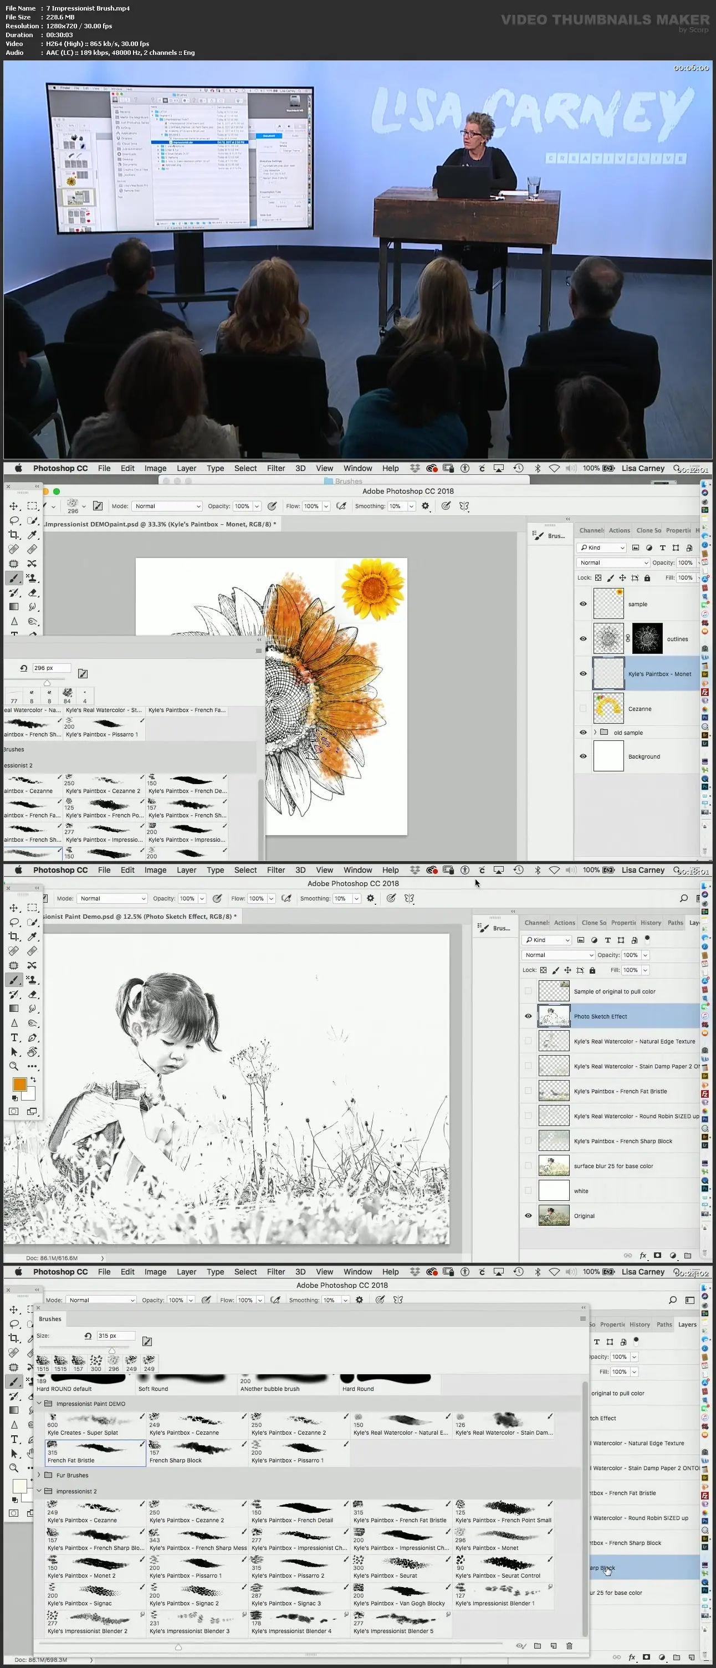Show the Cezanne layer in the sunflower frame
The width and height of the screenshot is (716, 1668).
(582, 708)
